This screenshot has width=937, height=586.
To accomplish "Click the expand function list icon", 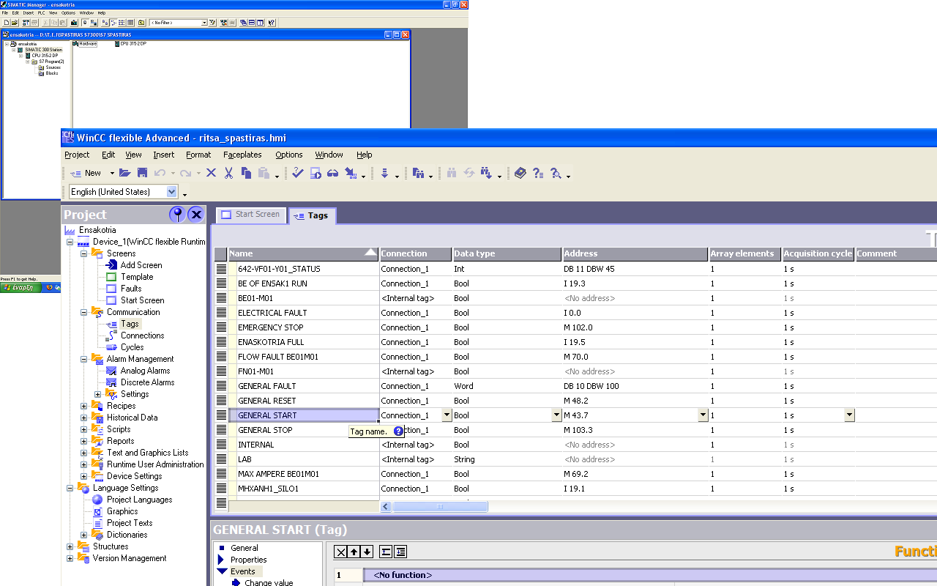I will point(400,552).
